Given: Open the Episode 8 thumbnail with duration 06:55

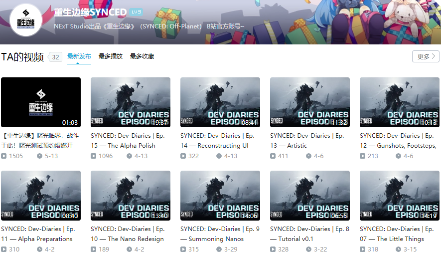Looking at the screenshot, I should [310, 196].
